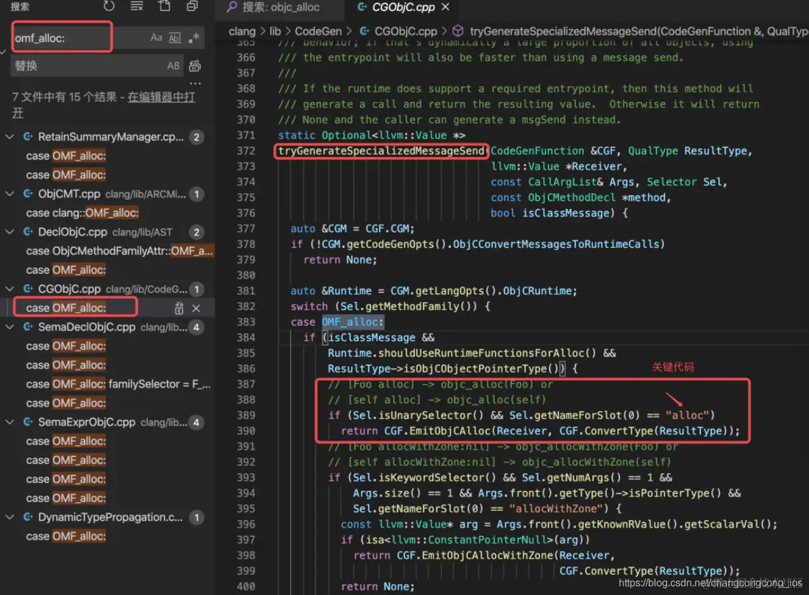Collapse CGObjC.cpp result group in sidebar

(9, 289)
